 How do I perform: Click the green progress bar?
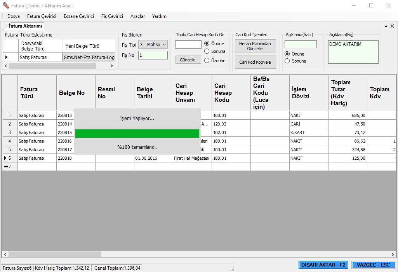point(137,134)
